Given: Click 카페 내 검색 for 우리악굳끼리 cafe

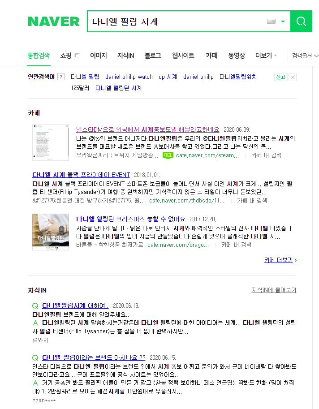Looking at the screenshot, I should click(x=266, y=155).
